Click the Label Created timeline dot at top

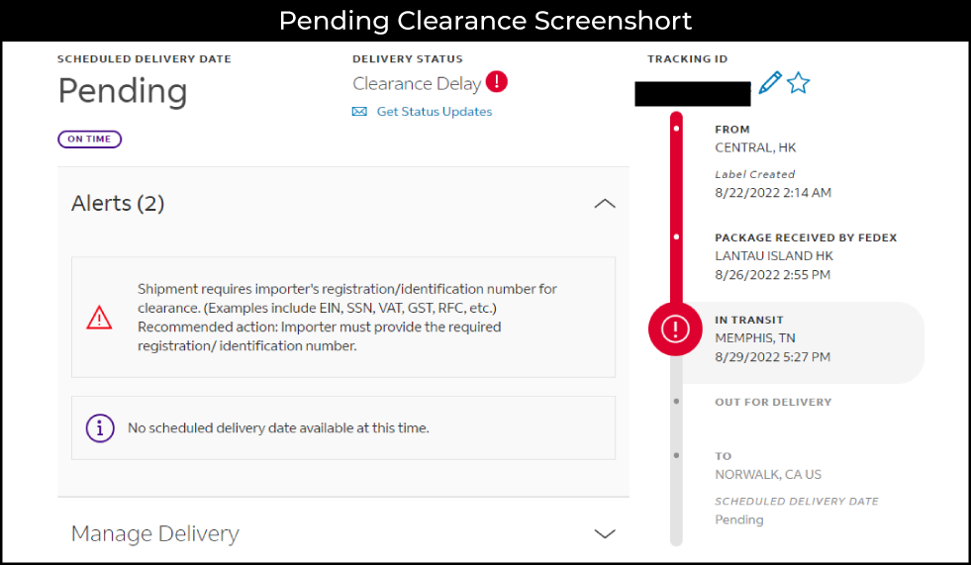pos(676,129)
